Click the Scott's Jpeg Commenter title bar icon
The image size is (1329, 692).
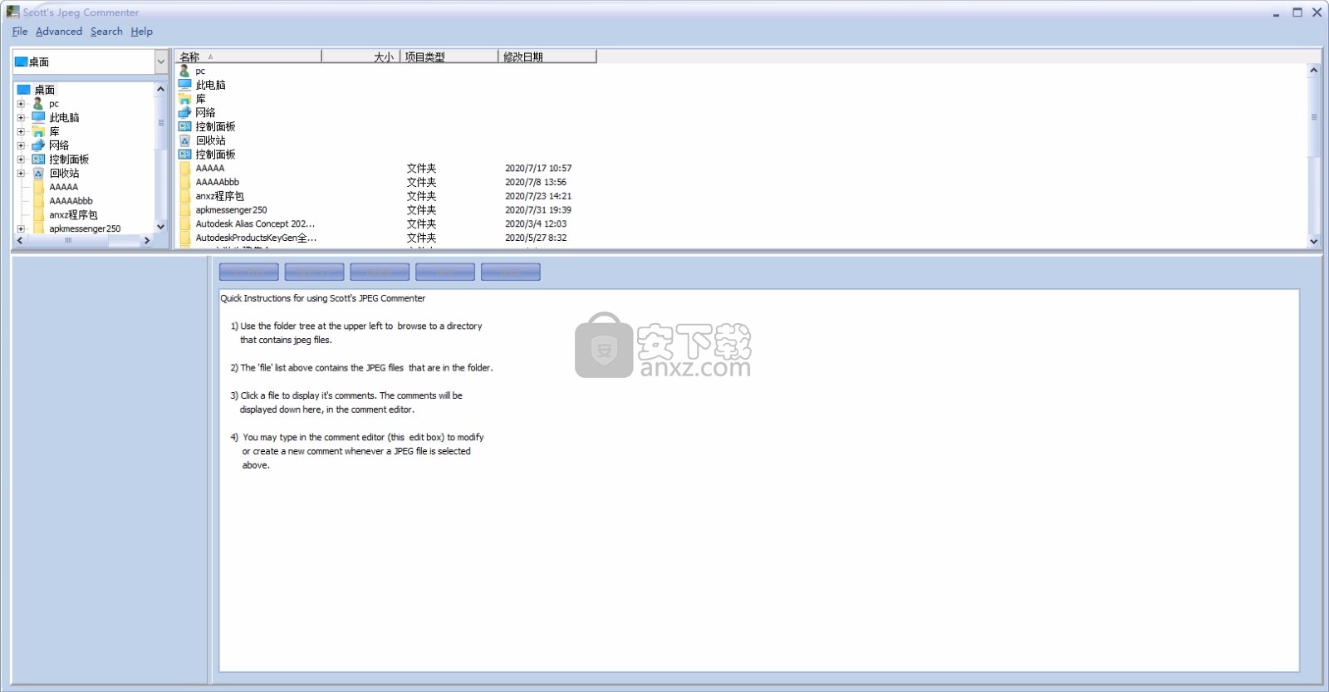(x=12, y=12)
